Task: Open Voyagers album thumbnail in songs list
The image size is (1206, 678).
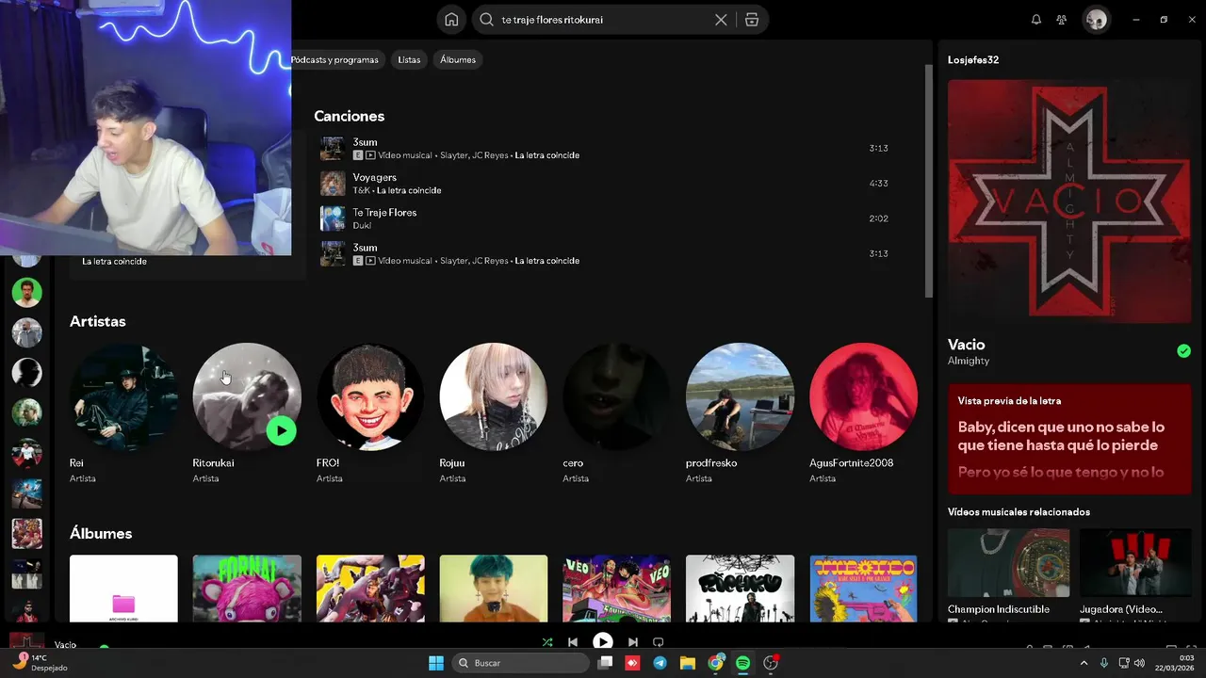Action: 333,184
